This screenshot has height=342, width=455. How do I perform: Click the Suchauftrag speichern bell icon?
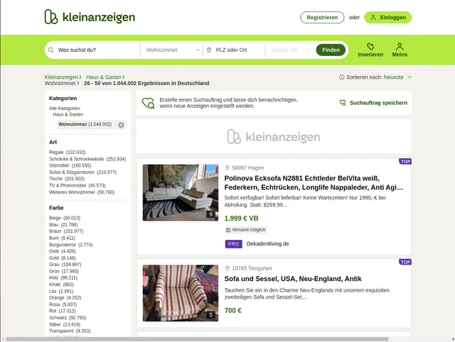[x=343, y=103]
